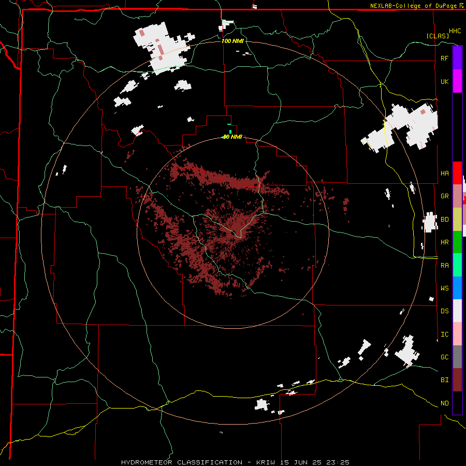Click the [CLAS] units label
This screenshot has height=466, width=466.
[438, 36]
